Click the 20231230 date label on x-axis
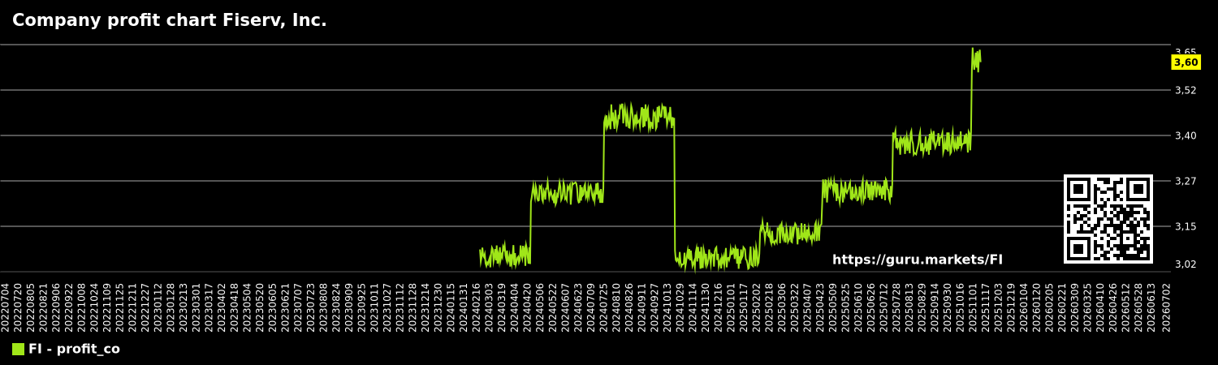 (x=438, y=307)
